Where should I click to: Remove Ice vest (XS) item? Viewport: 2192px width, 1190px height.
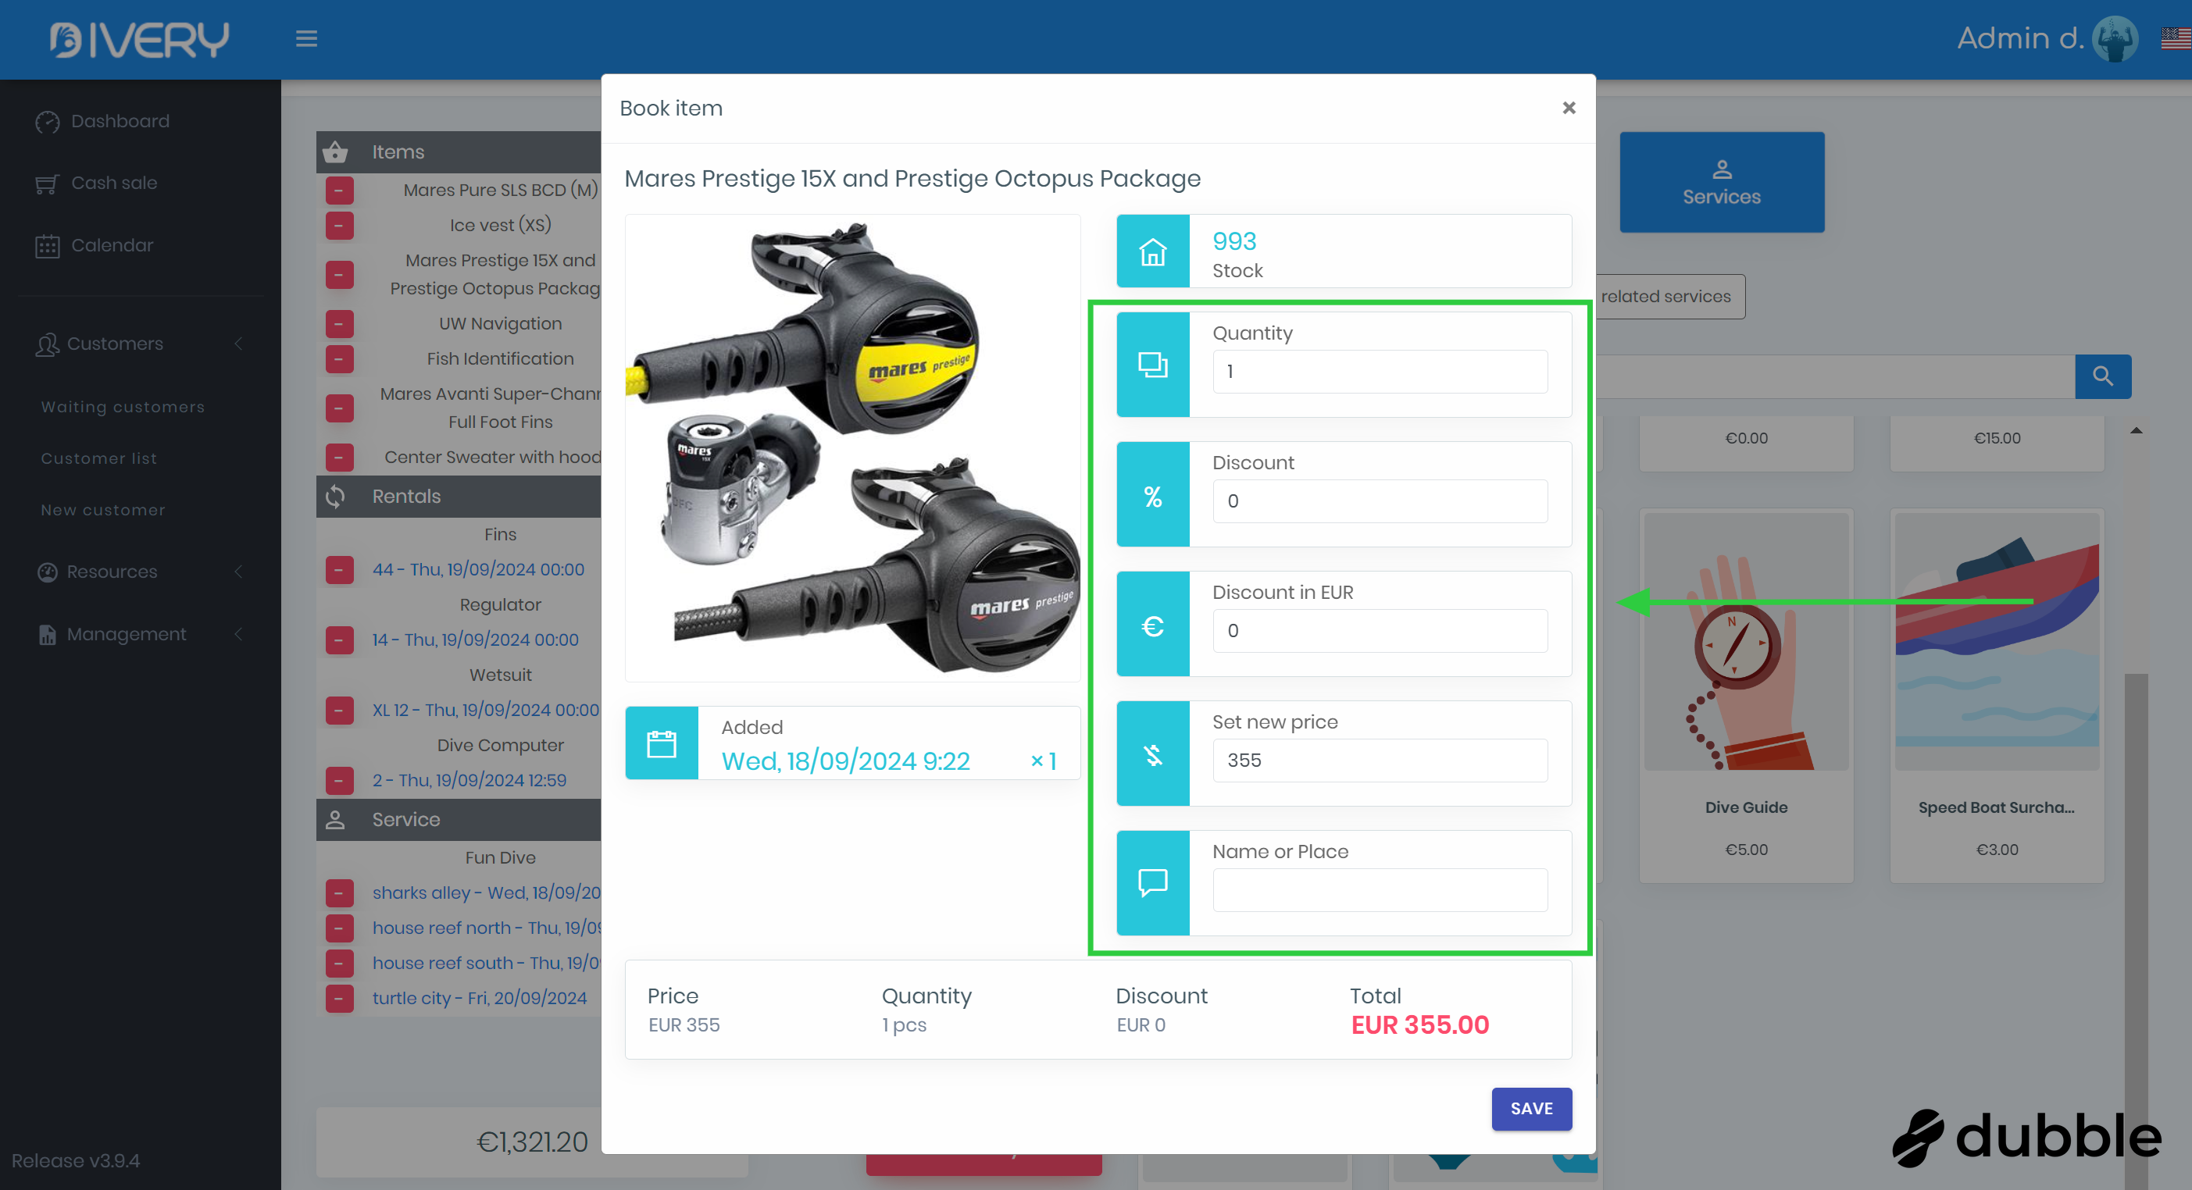340,226
